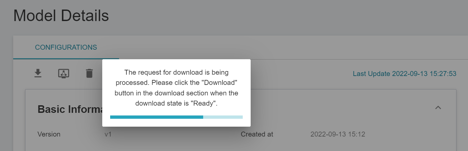Select the v1 version value
Viewport: 468px width, 151px height.
click(x=108, y=134)
